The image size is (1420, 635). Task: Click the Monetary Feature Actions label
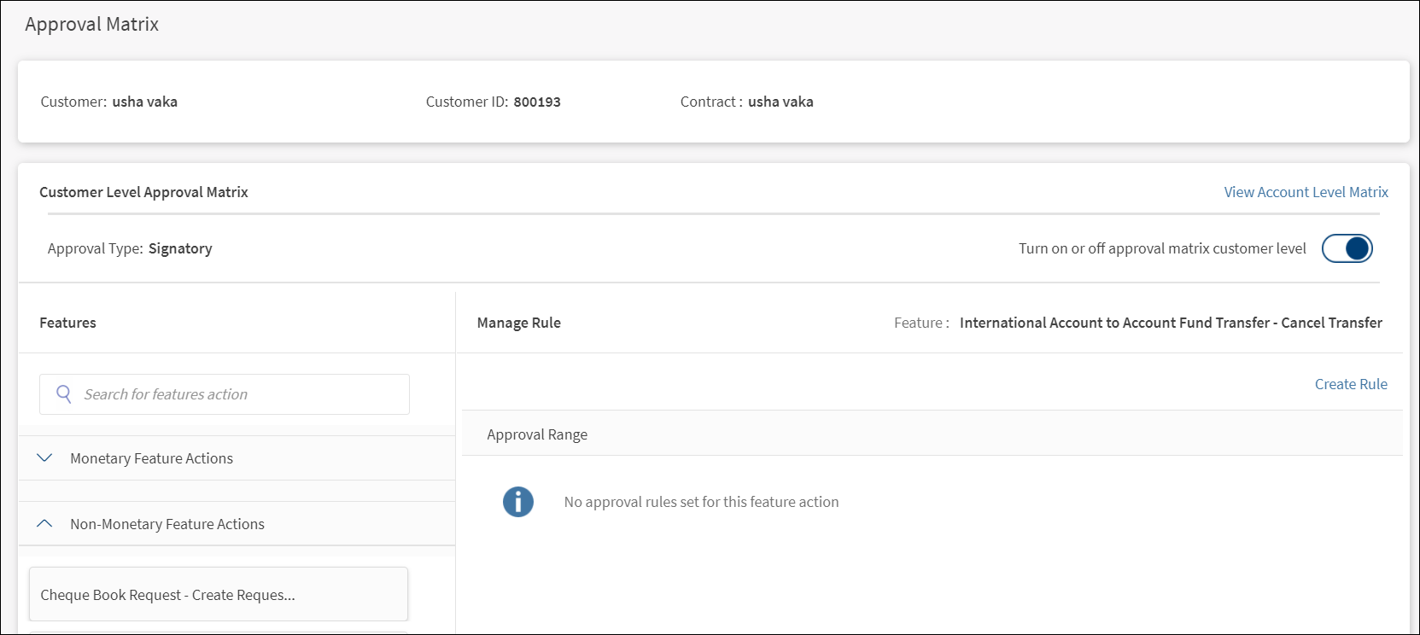(x=151, y=458)
